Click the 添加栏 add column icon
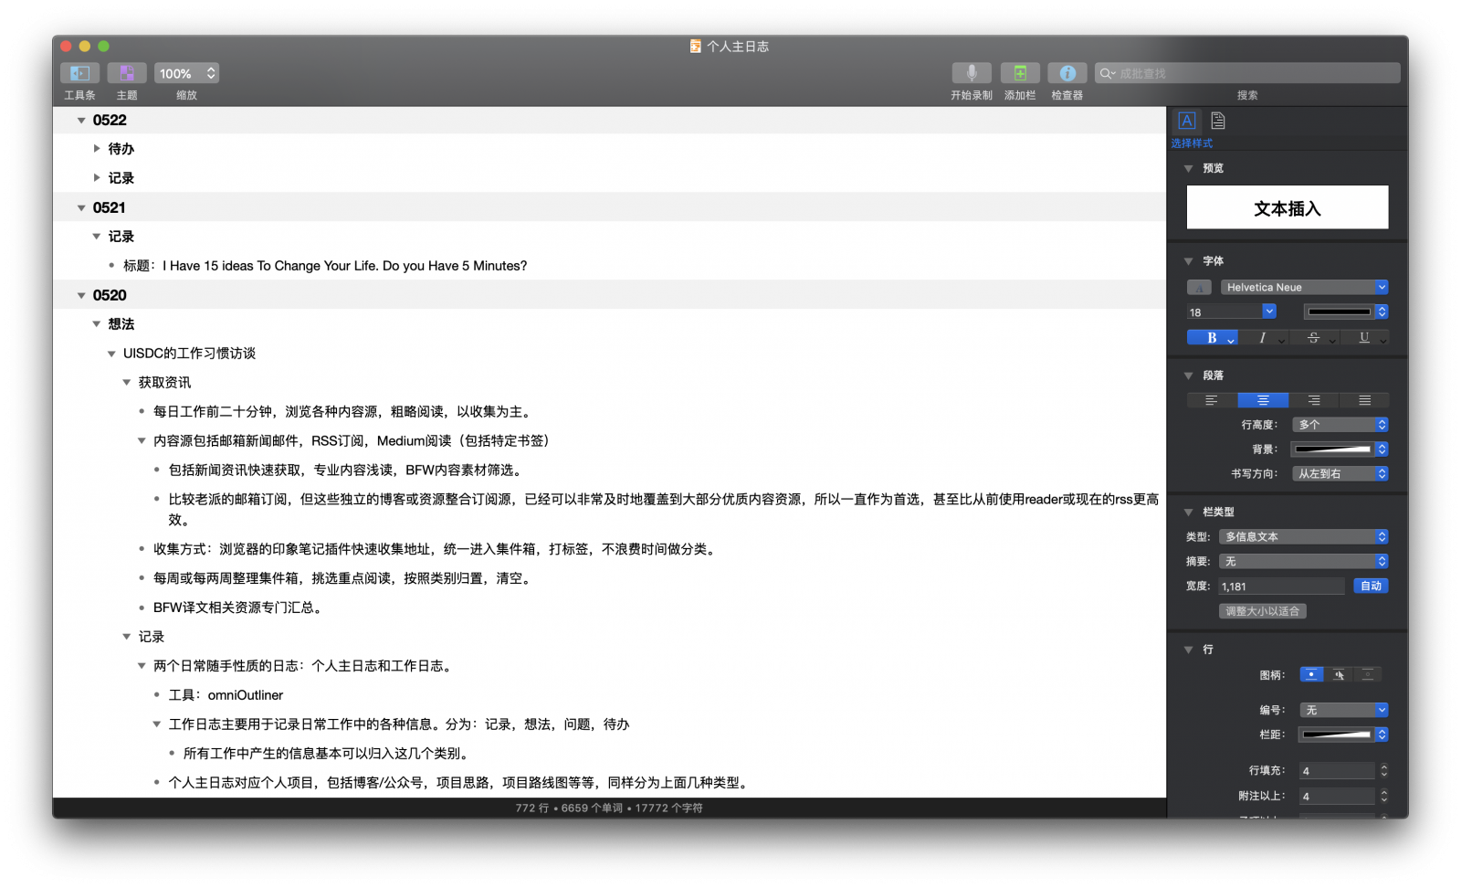The height and width of the screenshot is (888, 1461). [1020, 73]
